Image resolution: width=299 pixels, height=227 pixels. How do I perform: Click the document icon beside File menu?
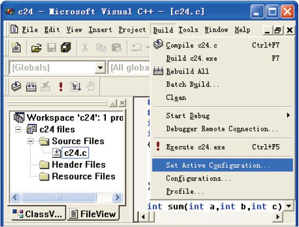[14, 29]
